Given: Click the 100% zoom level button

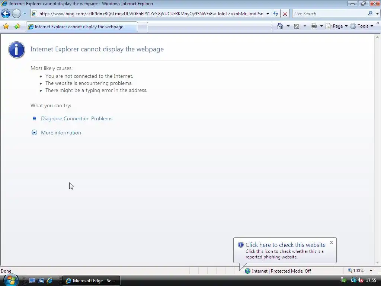Looking at the screenshot, I should tap(356, 271).
